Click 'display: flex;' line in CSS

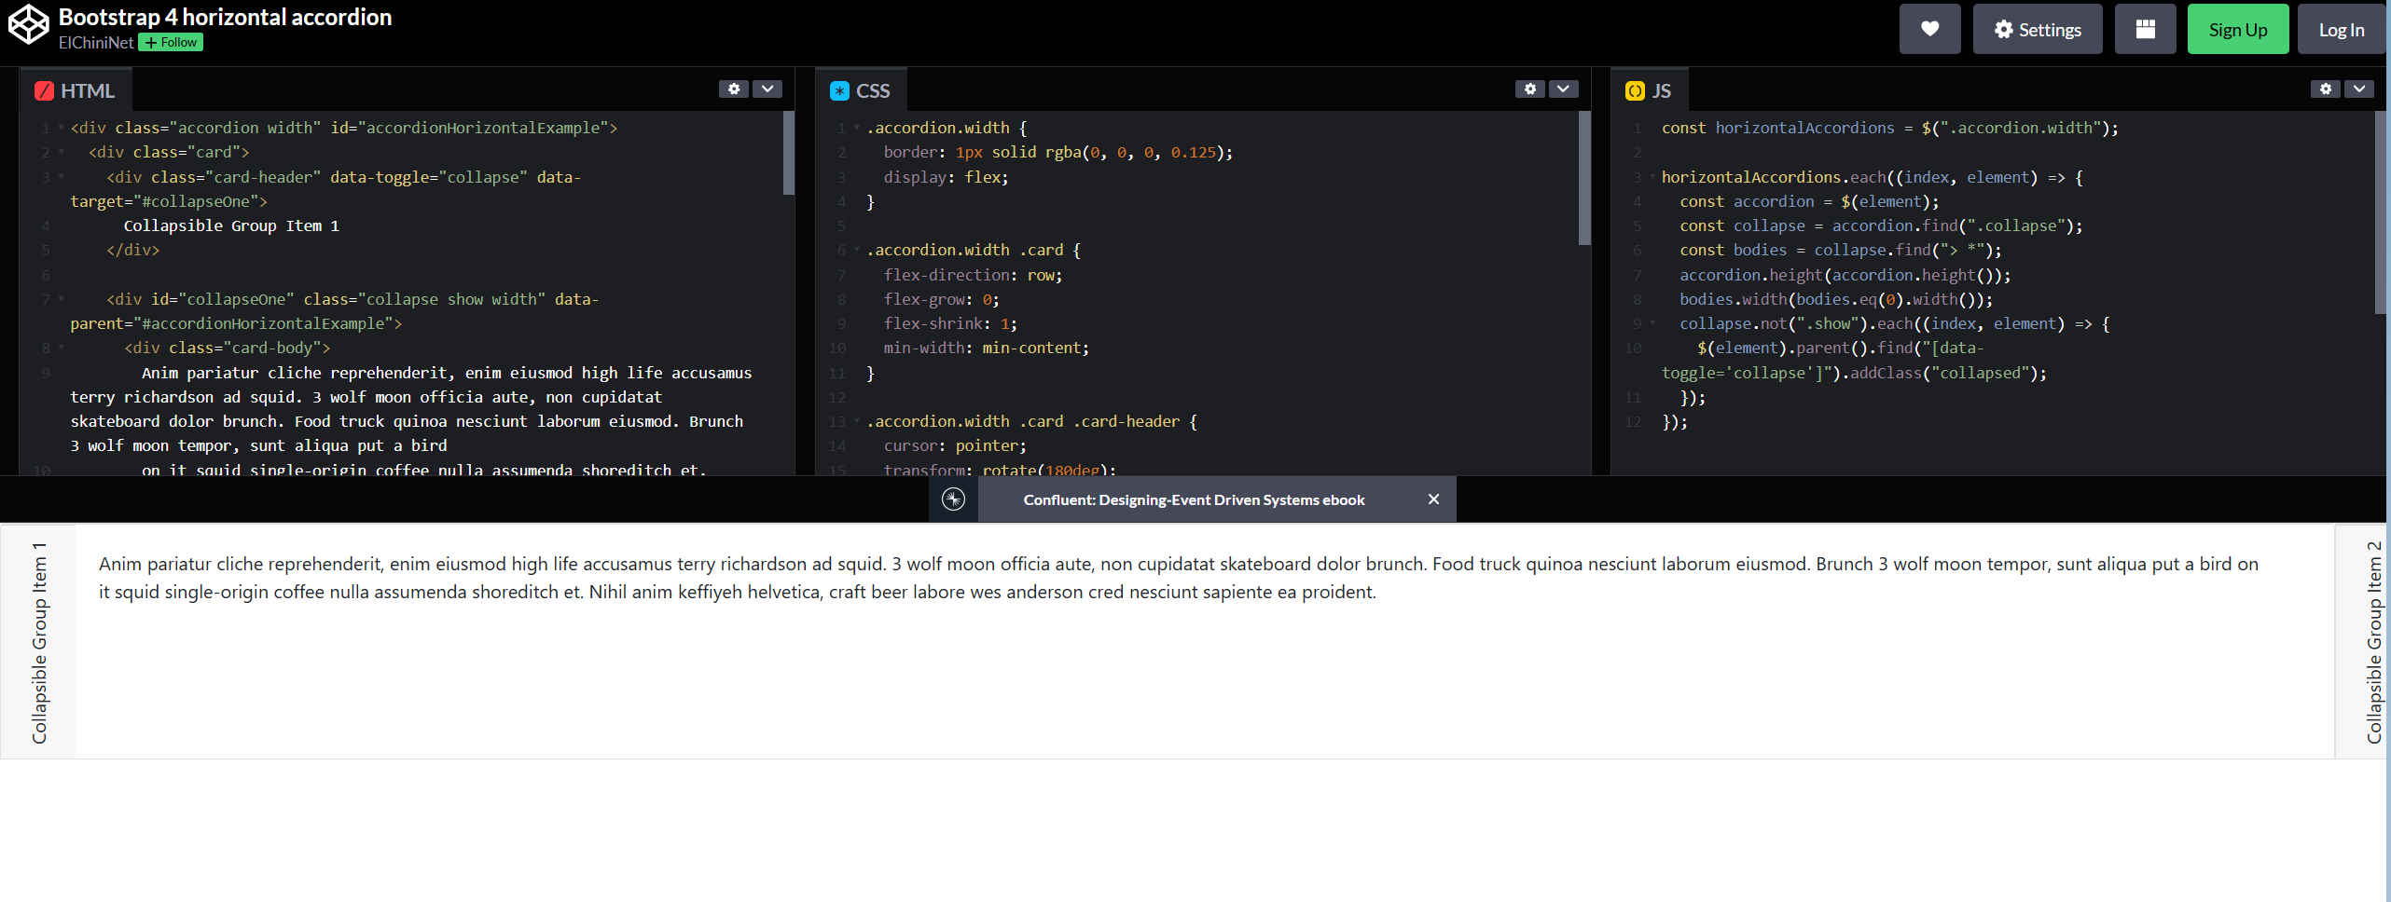tap(946, 177)
